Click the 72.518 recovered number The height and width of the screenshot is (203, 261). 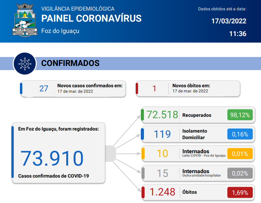[x=162, y=115]
